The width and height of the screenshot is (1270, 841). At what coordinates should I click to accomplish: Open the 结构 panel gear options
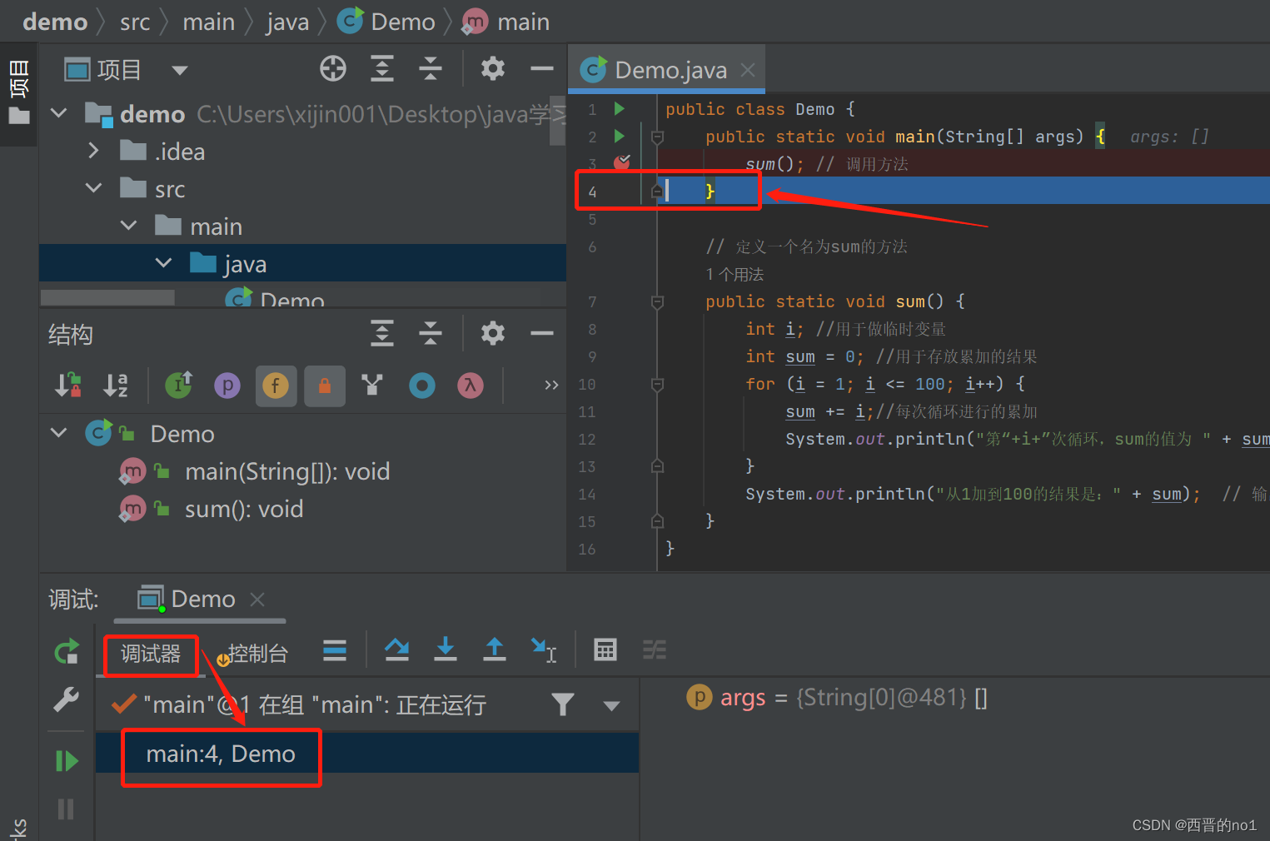pyautogui.click(x=493, y=334)
